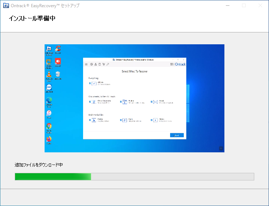The image size is (269, 206).
Task: Click the VLC cone icon on preview desktop
Action: click(x=49, y=75)
